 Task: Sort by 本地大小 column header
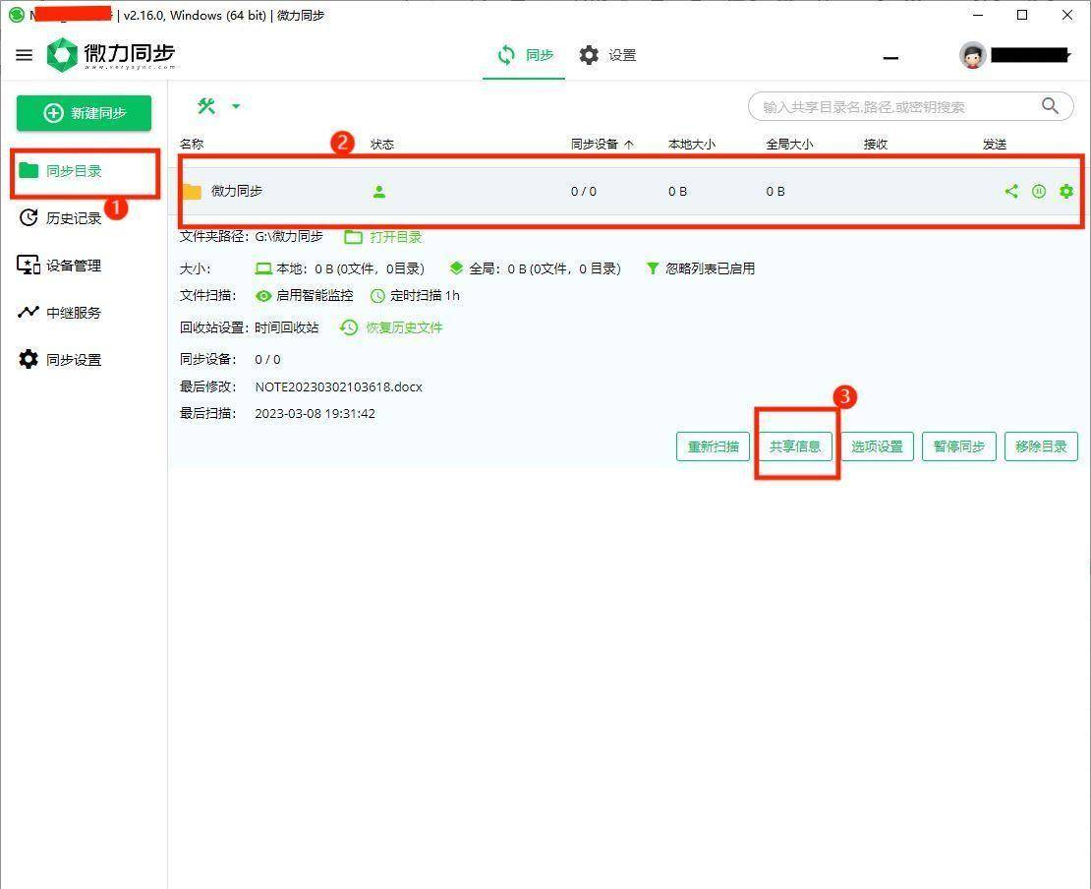pos(692,145)
